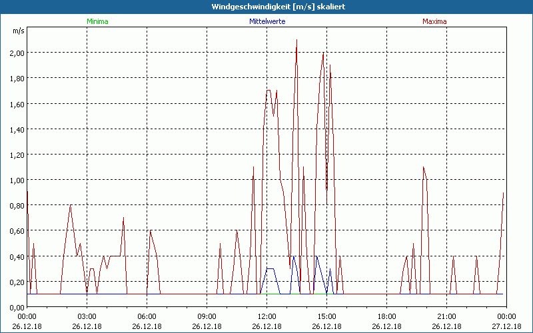Click the red Maxima legend label
The width and height of the screenshot is (533, 333).
point(434,21)
